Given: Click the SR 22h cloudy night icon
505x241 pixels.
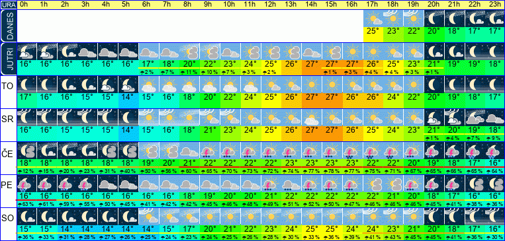Looking at the screenshot, I should tap(475, 118).
